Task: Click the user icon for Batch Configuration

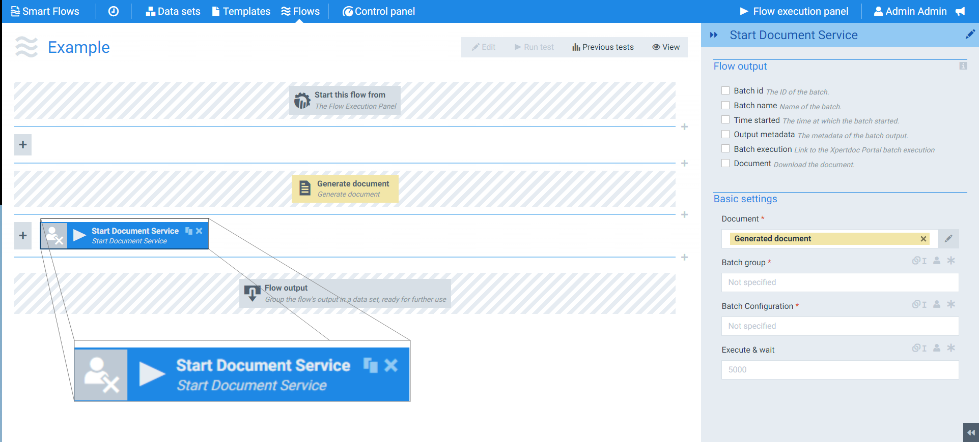Action: (x=937, y=304)
